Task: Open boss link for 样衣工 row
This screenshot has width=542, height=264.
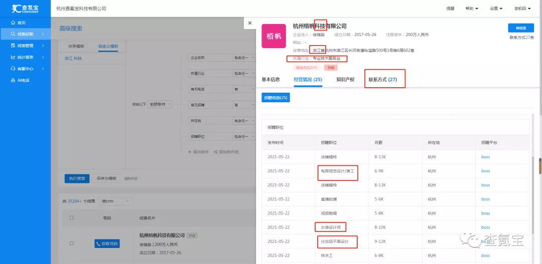Action: click(x=485, y=255)
